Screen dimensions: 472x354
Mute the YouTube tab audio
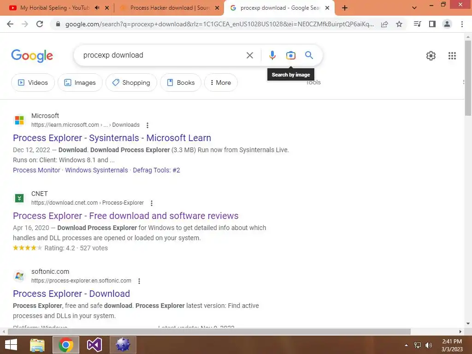pyautogui.click(x=97, y=8)
